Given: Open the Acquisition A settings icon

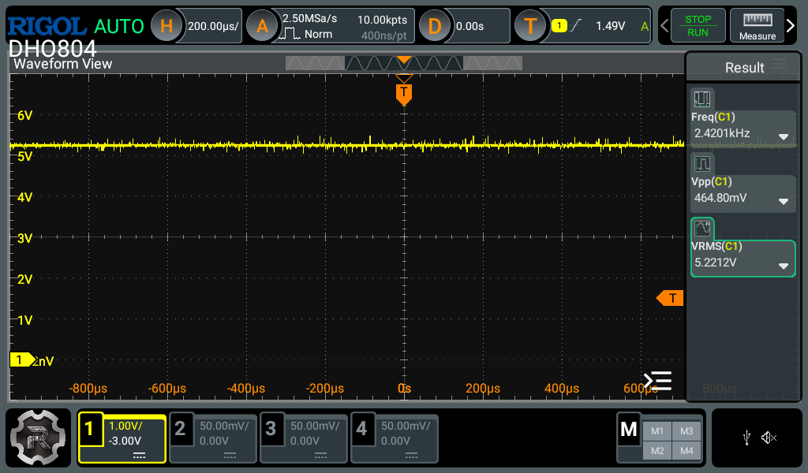Looking at the screenshot, I should pyautogui.click(x=262, y=26).
